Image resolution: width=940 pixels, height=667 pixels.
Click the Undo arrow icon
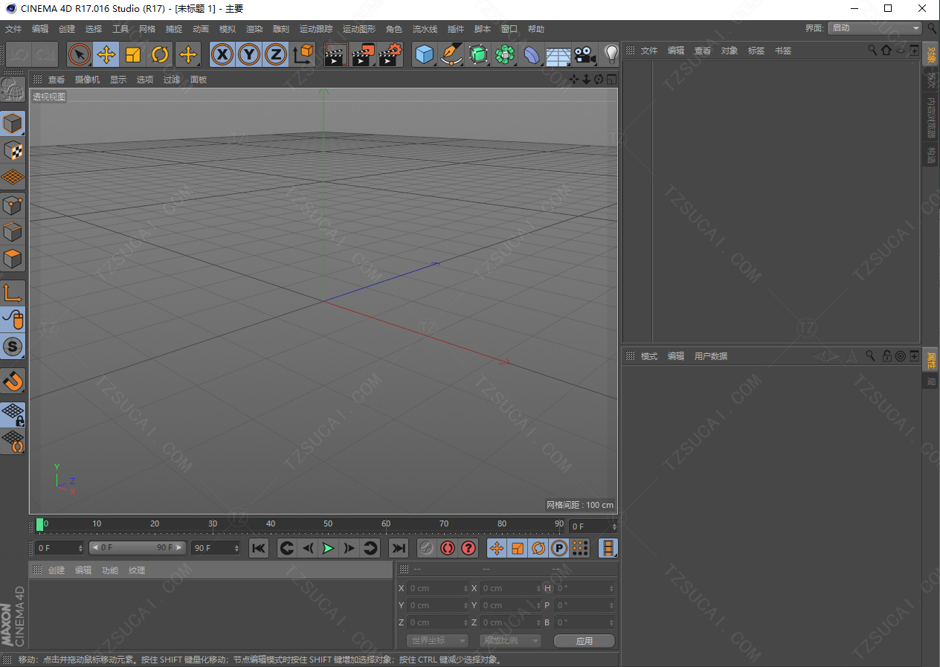19,54
